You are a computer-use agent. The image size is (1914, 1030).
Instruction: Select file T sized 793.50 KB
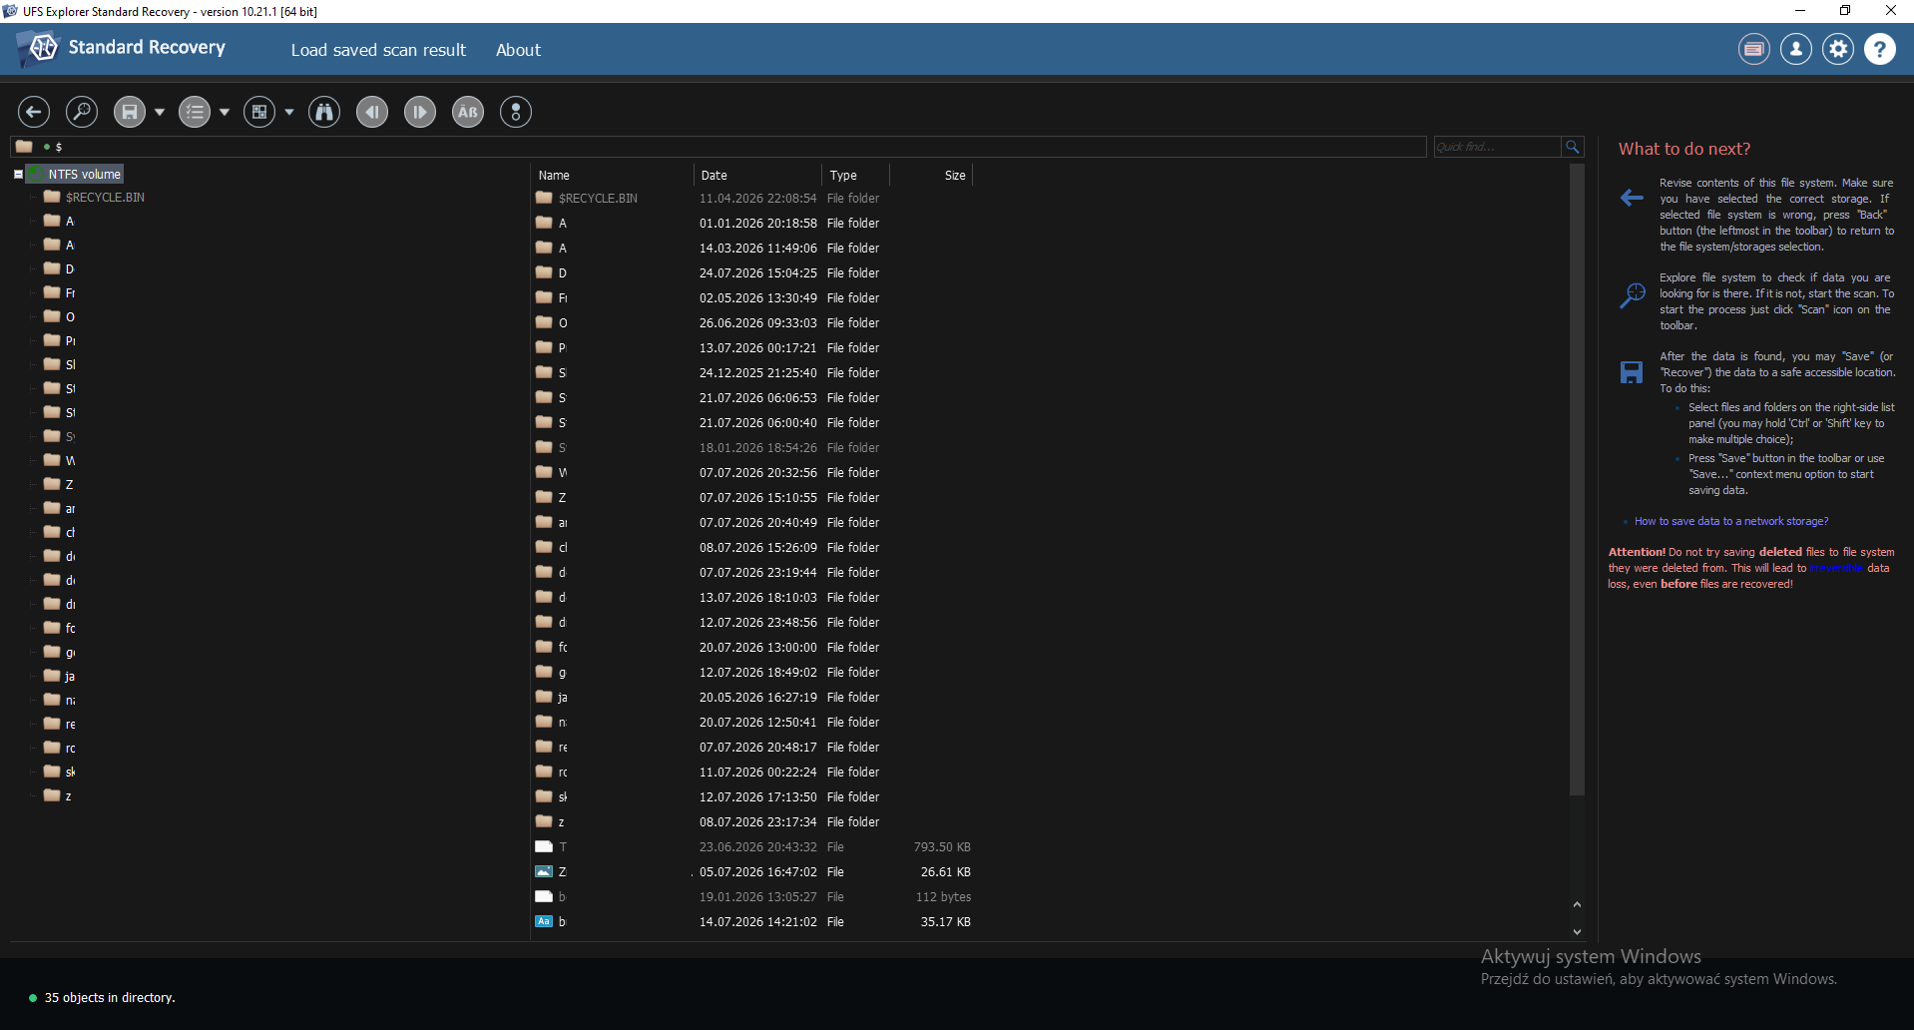753,847
